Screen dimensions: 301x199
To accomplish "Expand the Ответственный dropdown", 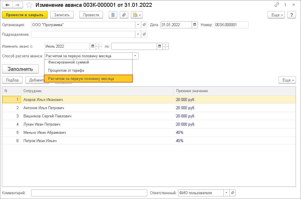I will point(226,193).
